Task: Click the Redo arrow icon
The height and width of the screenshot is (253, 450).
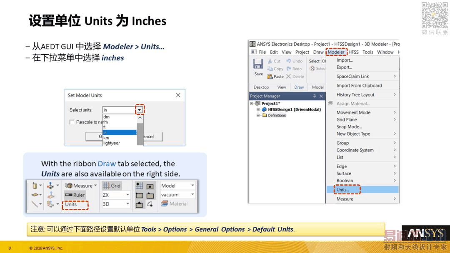Action: point(288,69)
